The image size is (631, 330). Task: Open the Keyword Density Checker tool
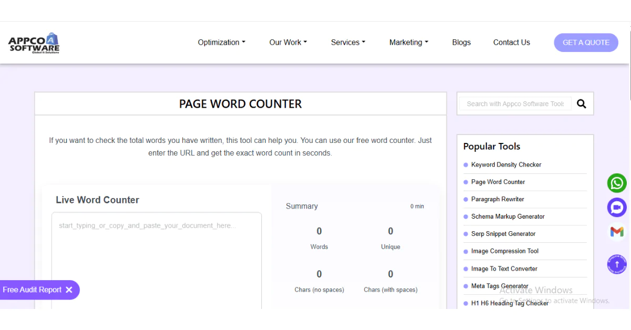[x=506, y=164]
